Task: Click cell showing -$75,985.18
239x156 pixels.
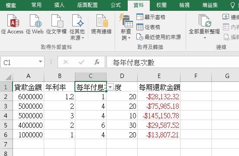Action: [159, 106]
